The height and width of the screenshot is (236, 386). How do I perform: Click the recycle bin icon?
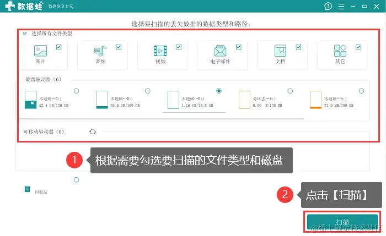pyautogui.click(x=28, y=189)
